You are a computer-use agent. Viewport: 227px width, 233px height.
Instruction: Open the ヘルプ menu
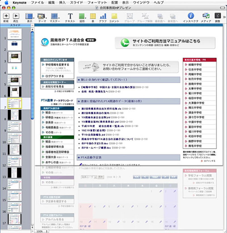point(159,3)
